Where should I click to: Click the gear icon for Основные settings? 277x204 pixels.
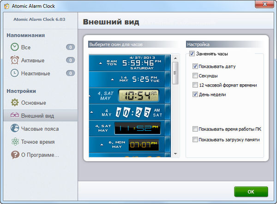[x=15, y=102]
